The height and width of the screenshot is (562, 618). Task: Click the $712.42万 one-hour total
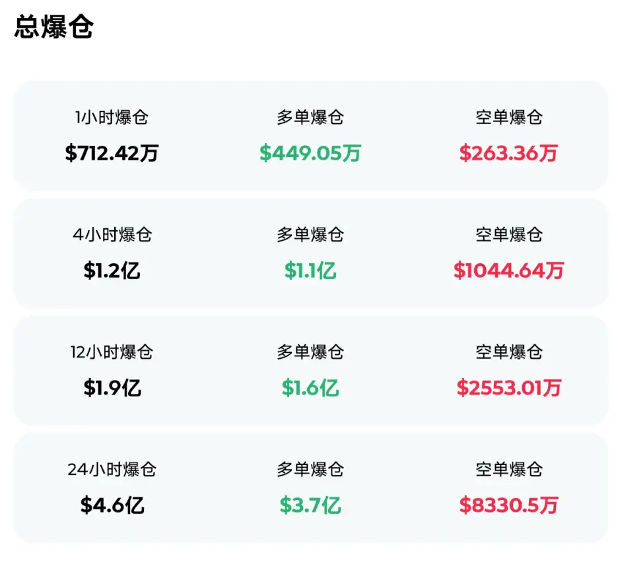point(112,153)
